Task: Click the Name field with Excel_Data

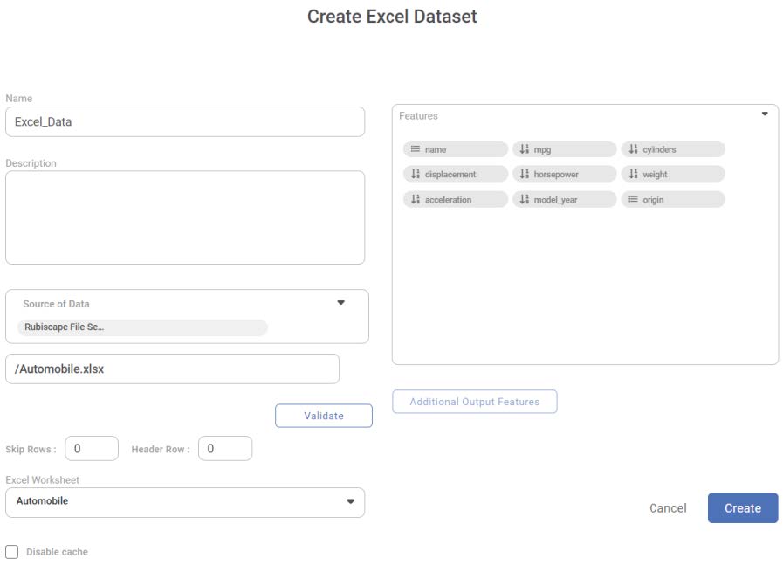Action: coord(185,122)
